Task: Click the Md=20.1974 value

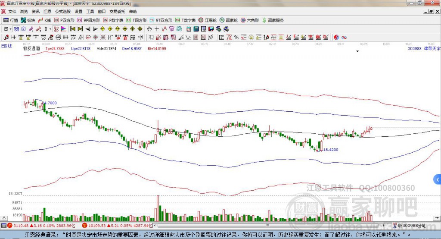Action: tap(106, 48)
